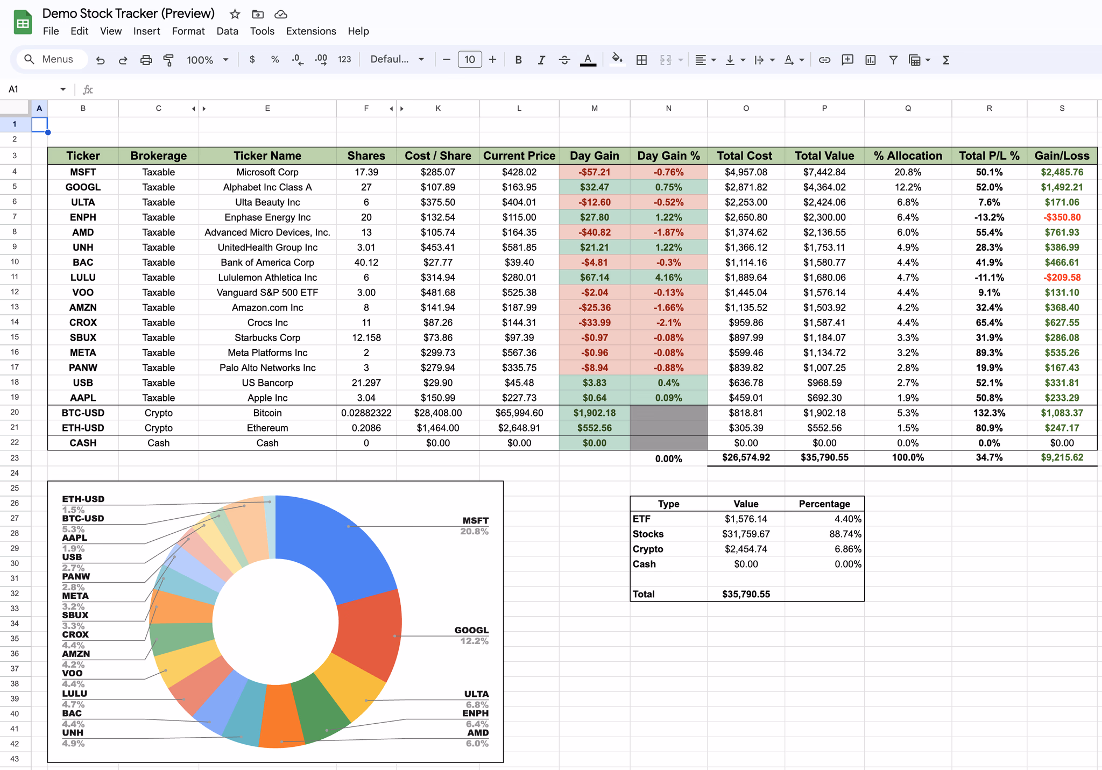Open the Edit menu
The height and width of the screenshot is (770, 1102).
pos(79,31)
